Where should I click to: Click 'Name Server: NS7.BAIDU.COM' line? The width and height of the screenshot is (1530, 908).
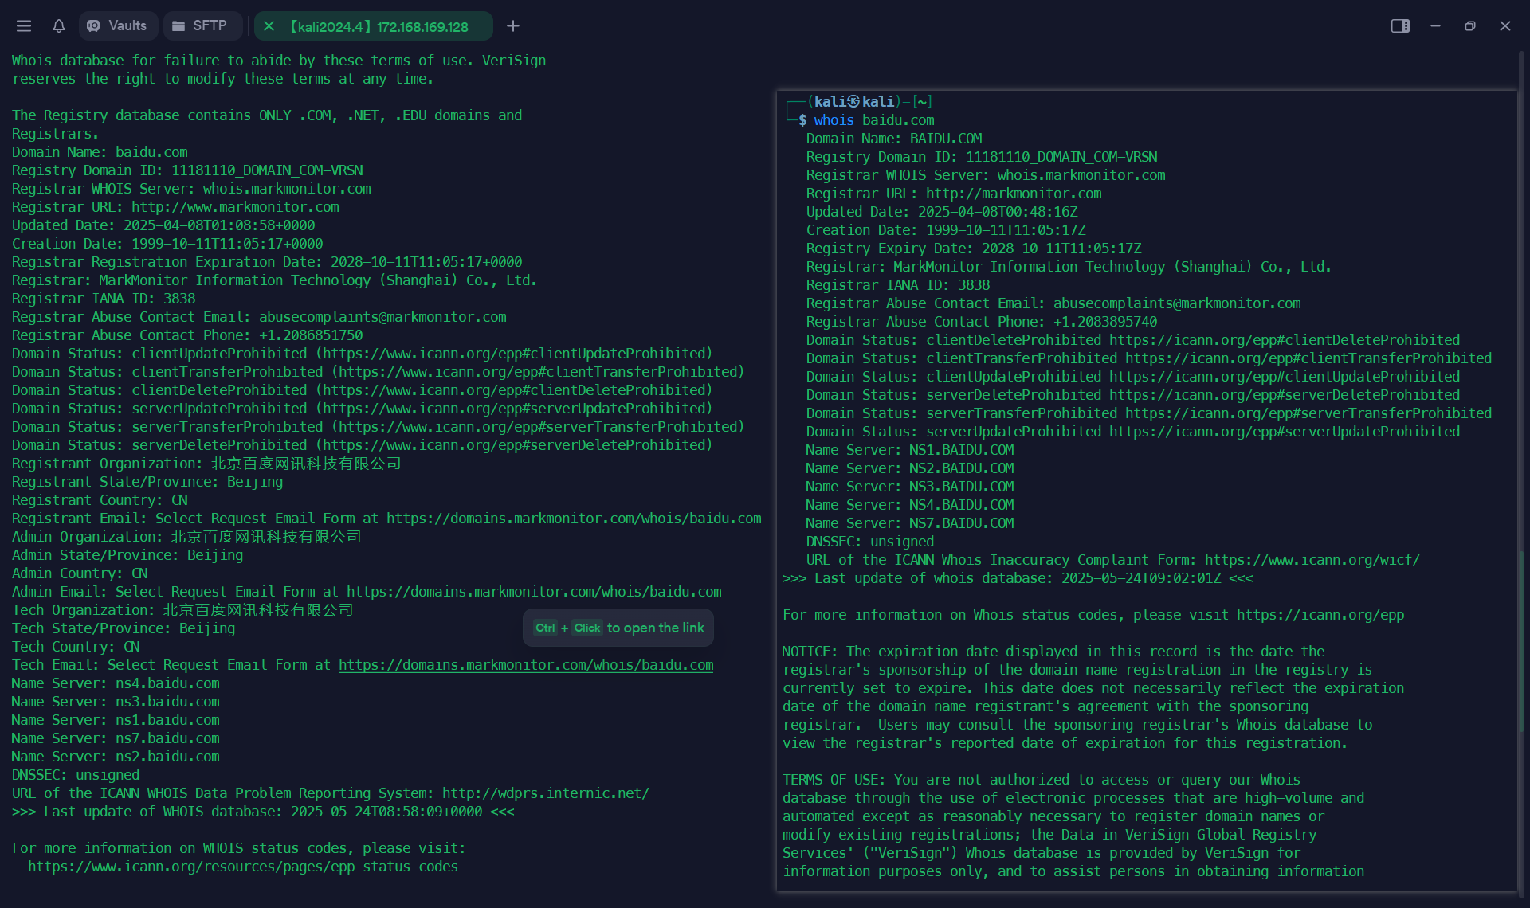coord(910,523)
